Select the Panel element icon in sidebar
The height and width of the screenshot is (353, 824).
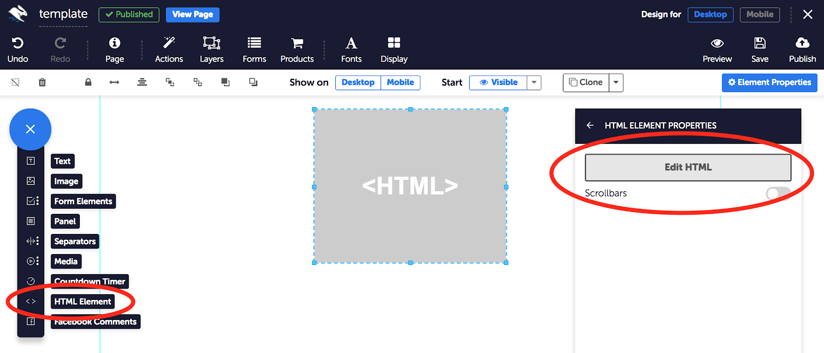(x=31, y=221)
